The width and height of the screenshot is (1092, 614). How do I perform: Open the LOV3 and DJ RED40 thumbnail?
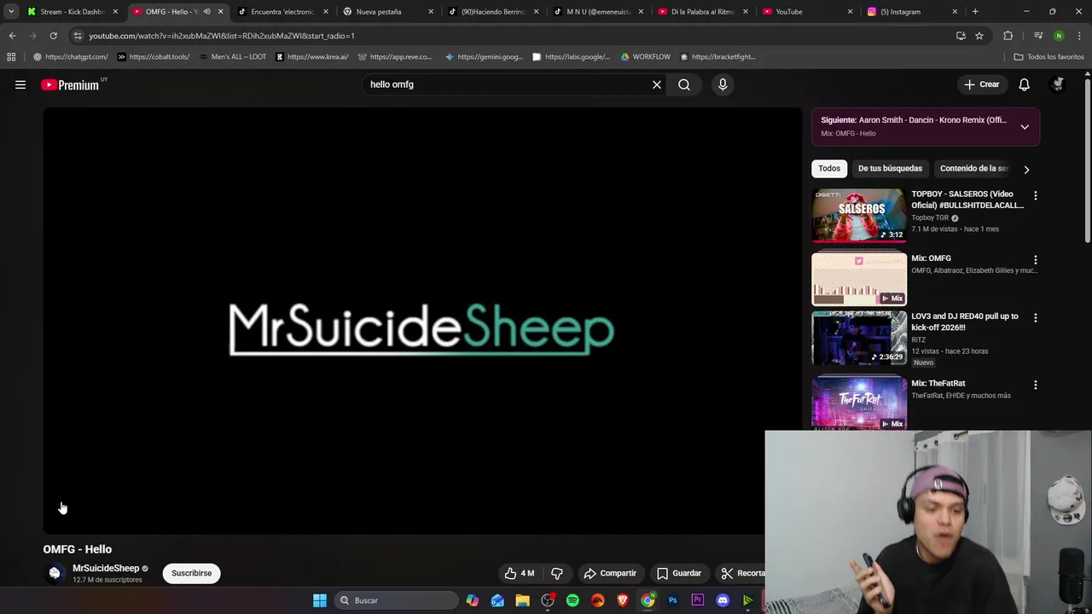(859, 338)
